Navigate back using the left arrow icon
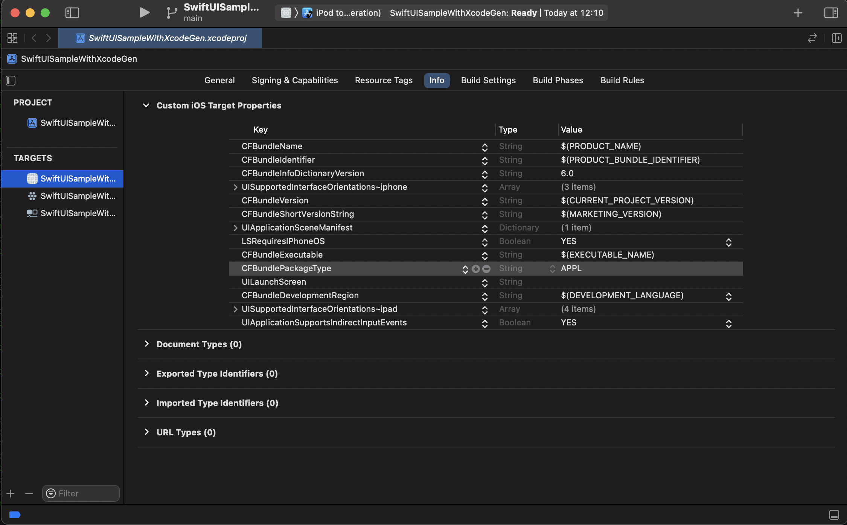 click(34, 38)
